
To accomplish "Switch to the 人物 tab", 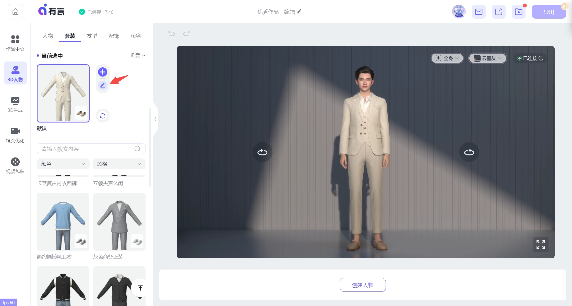I will click(x=48, y=36).
